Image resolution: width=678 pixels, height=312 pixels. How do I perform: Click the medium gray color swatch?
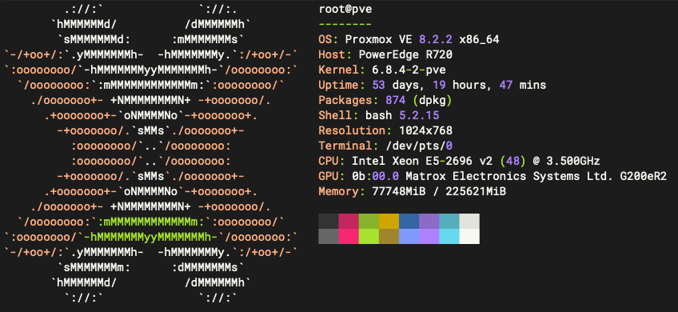coord(329,236)
